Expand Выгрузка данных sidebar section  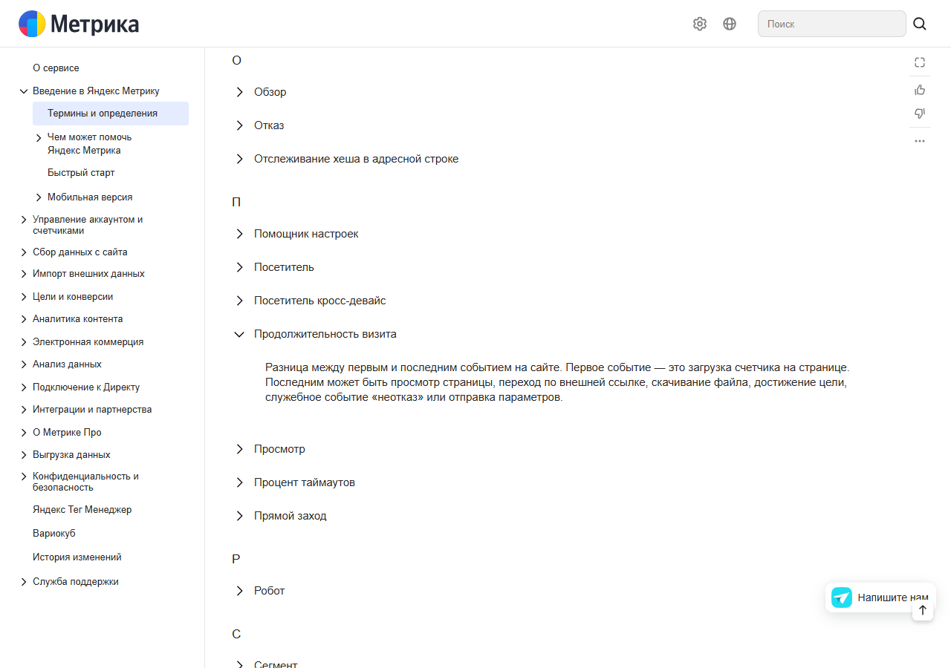click(24, 455)
